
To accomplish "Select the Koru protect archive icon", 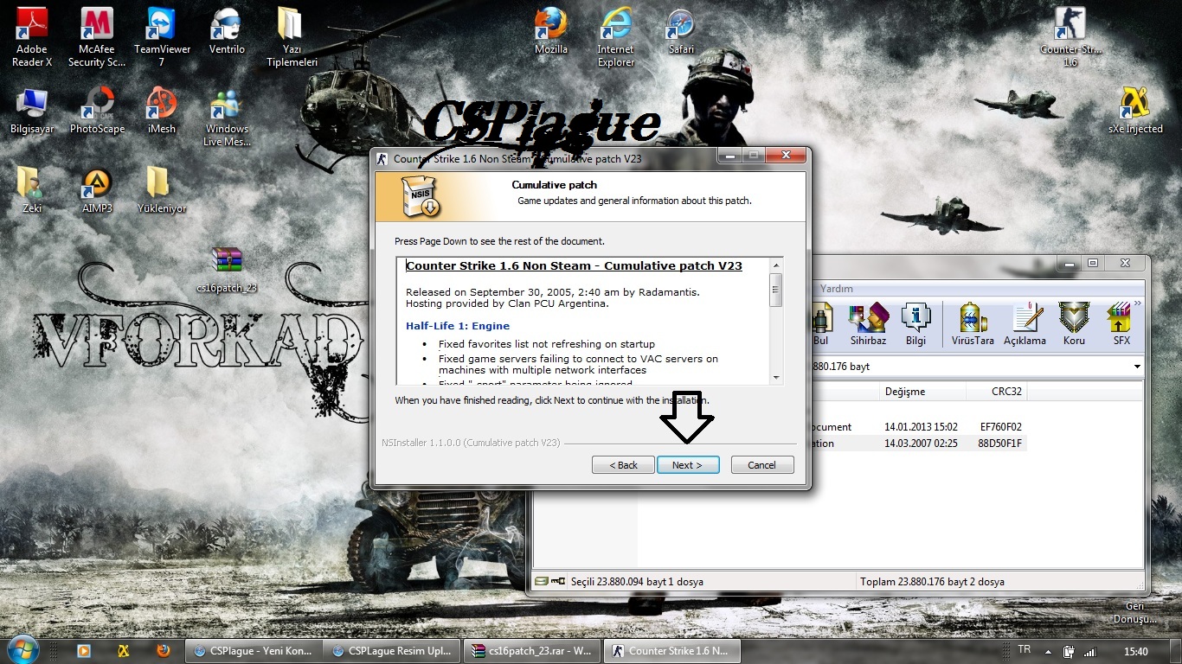I will [1074, 324].
